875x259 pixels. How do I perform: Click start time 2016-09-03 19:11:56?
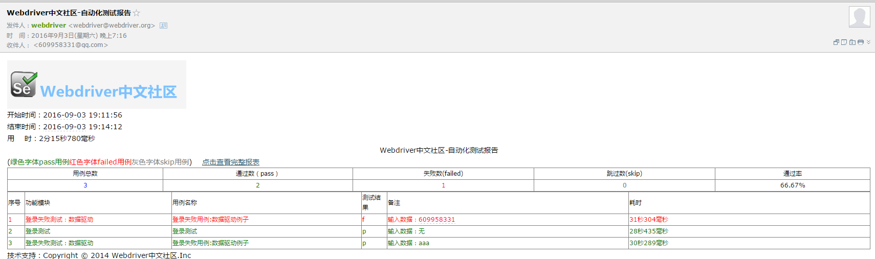pos(82,115)
